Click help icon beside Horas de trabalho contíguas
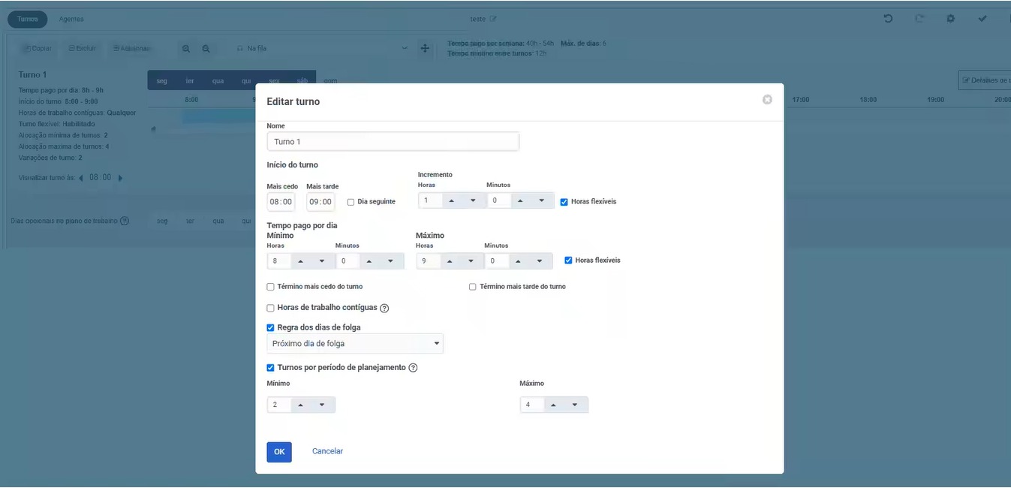Image resolution: width=1011 pixels, height=488 pixels. [x=384, y=309]
